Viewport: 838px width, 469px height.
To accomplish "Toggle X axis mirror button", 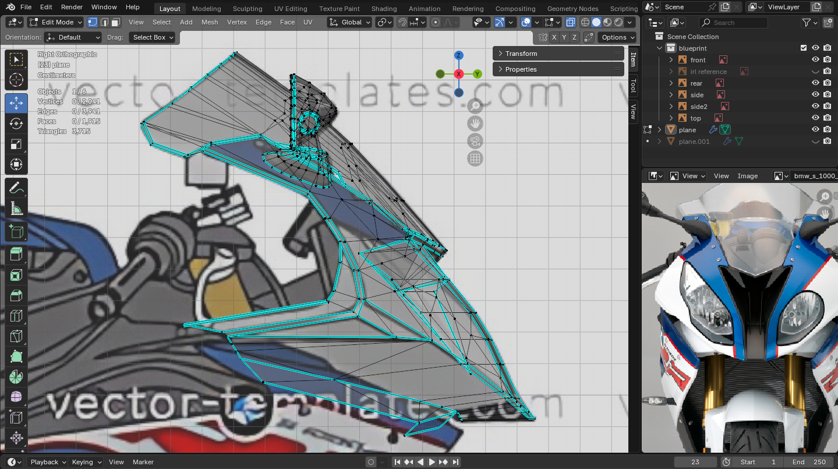I will (554, 37).
